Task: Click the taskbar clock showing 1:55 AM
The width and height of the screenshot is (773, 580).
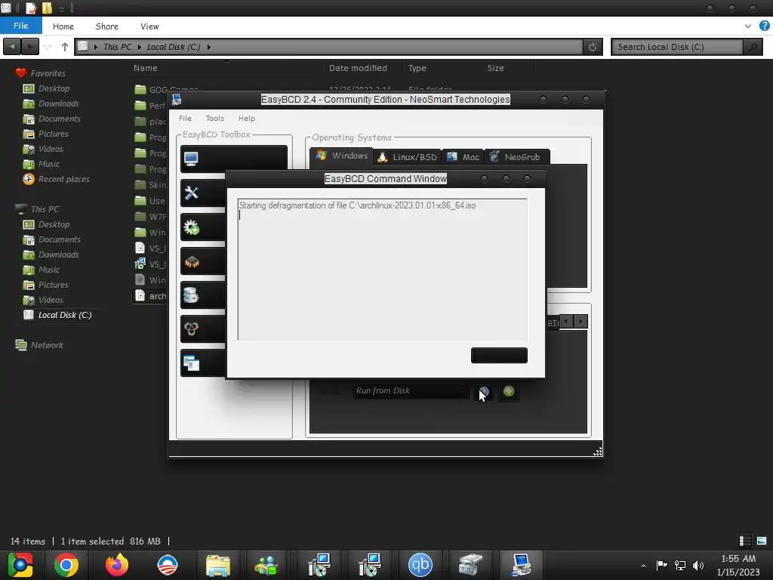Action: (x=738, y=565)
